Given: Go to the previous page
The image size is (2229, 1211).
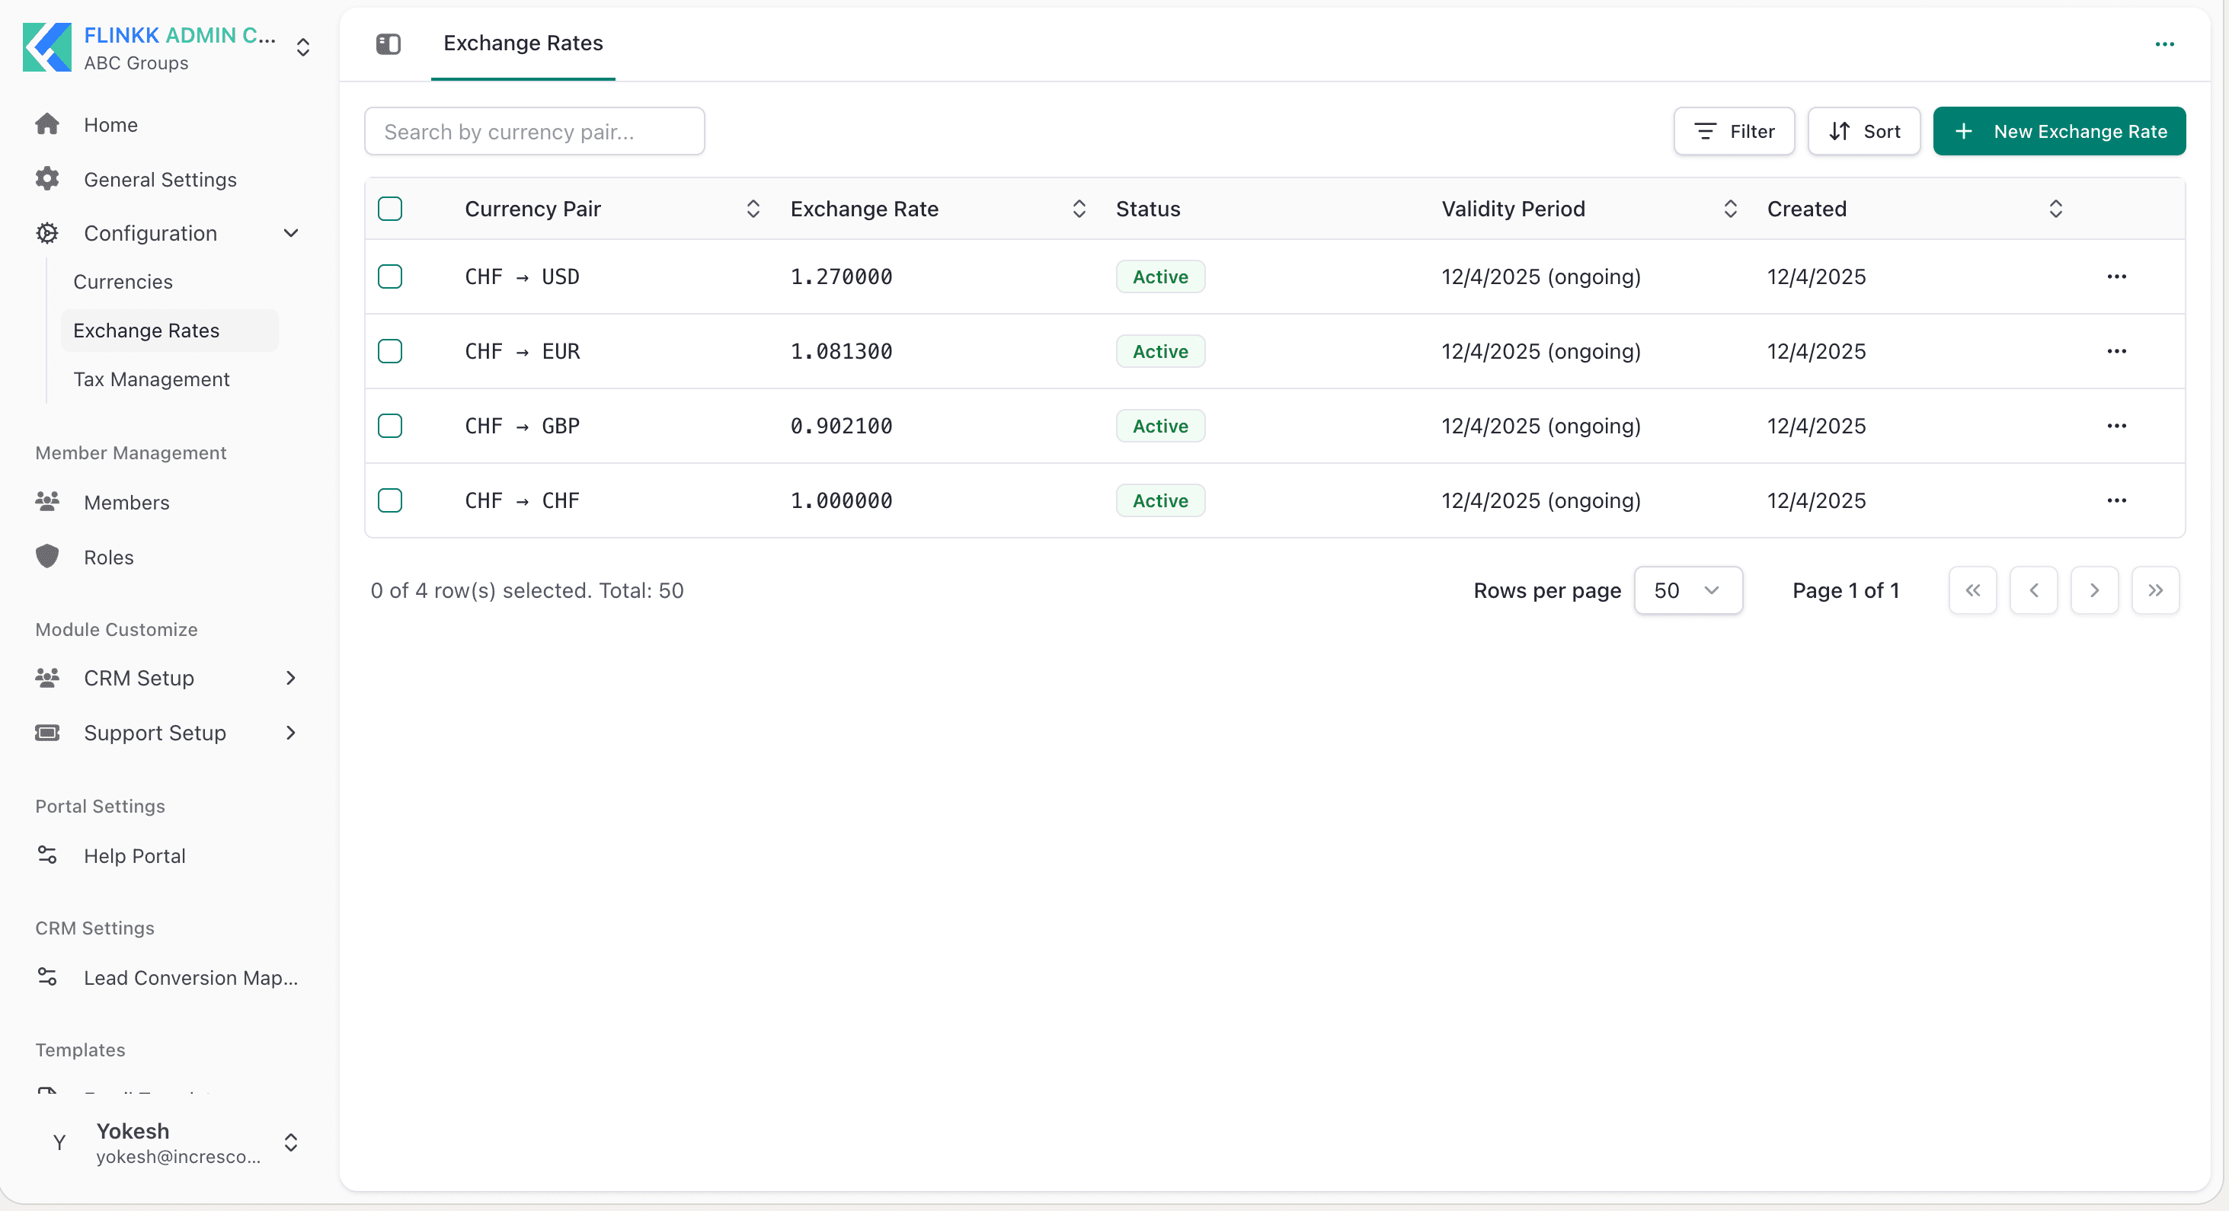Looking at the screenshot, I should point(2033,590).
